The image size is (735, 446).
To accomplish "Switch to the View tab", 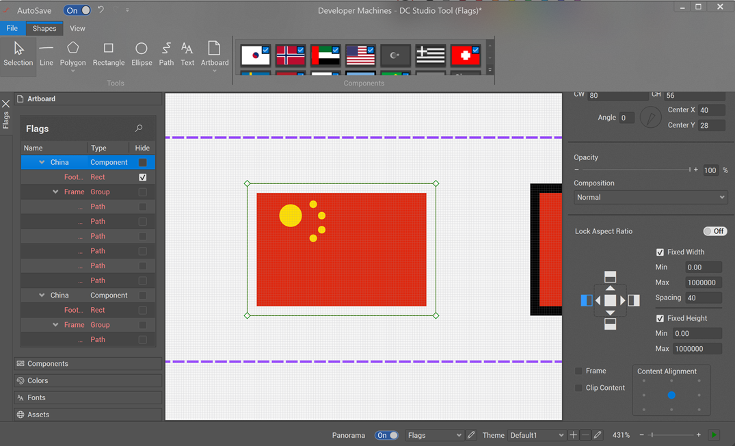I will [77, 28].
